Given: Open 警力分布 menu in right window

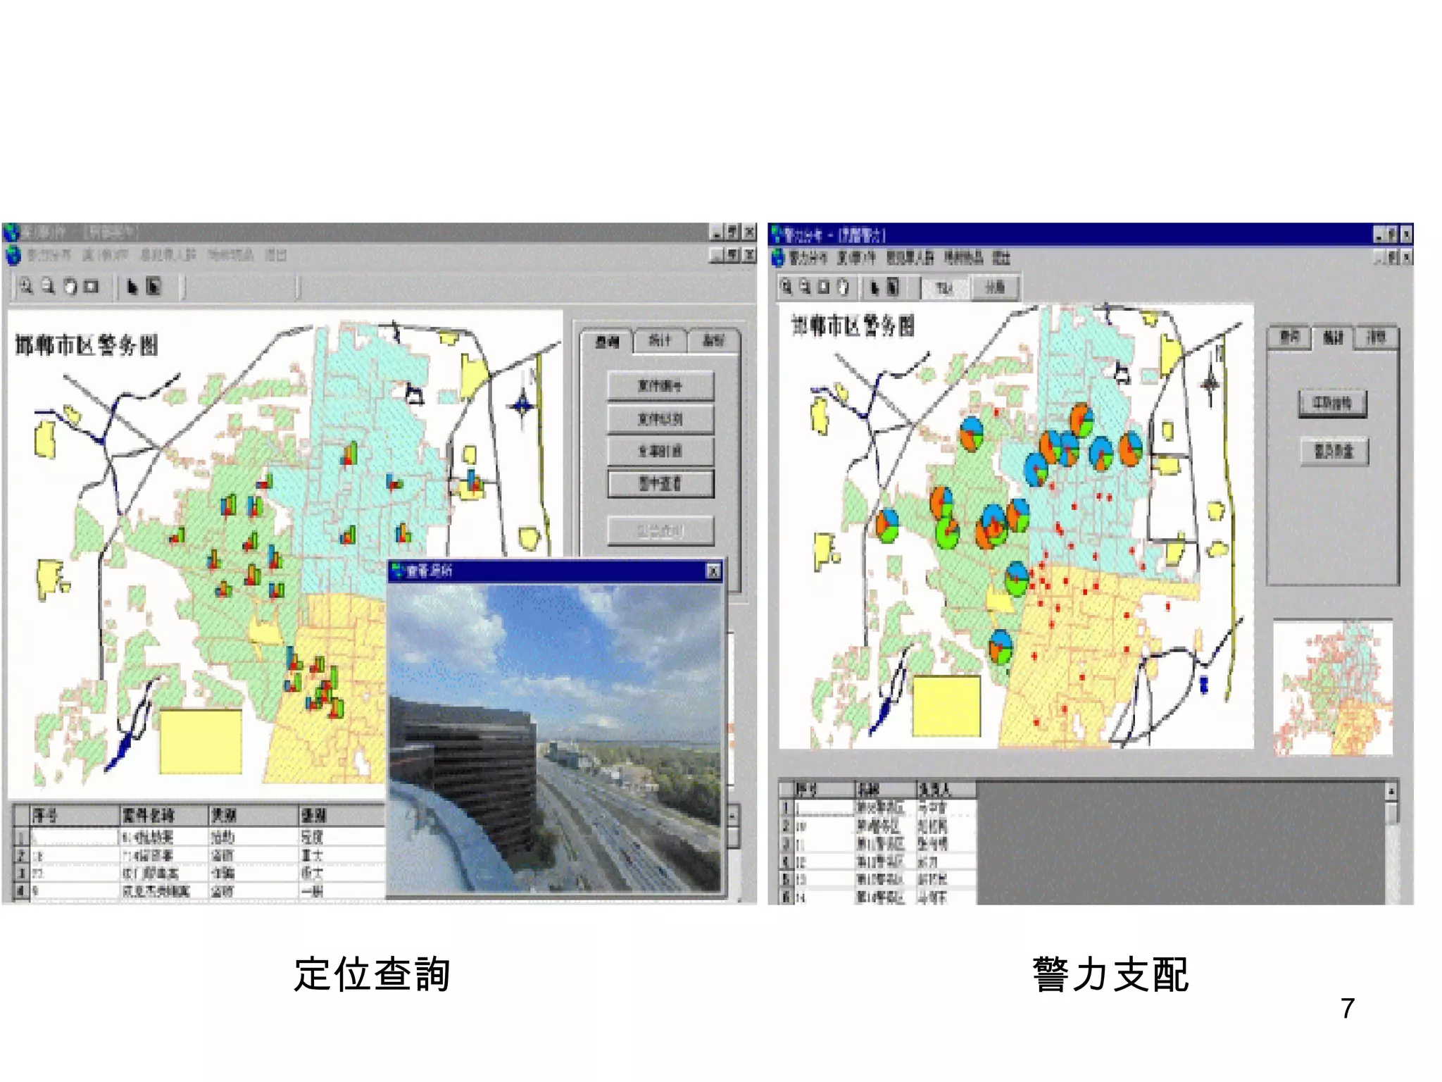Looking at the screenshot, I should [807, 258].
